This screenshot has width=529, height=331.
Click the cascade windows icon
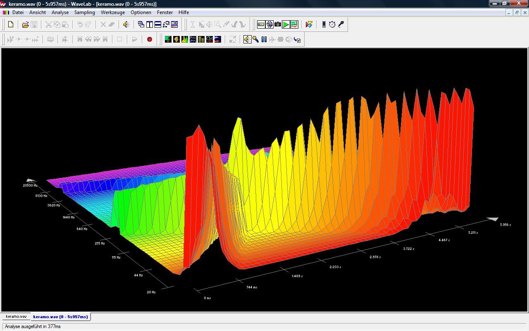141,24
